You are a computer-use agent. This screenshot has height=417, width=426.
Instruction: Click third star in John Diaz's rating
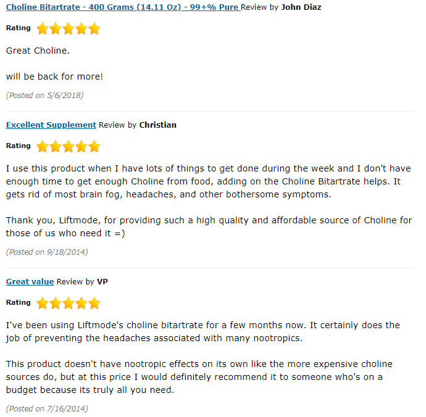coord(69,28)
